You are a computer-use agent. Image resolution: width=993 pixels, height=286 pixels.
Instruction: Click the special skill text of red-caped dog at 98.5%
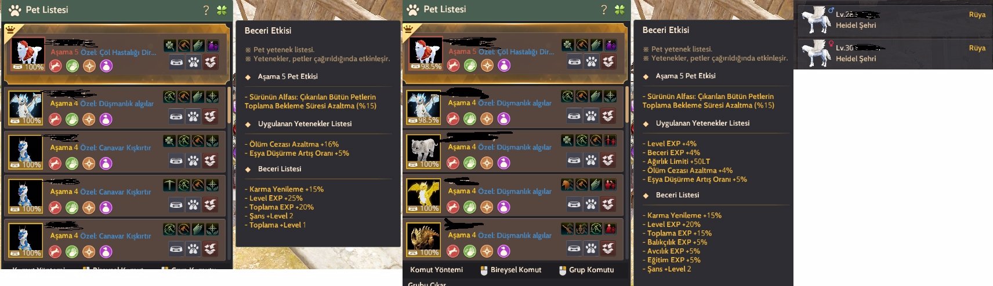tap(516, 52)
